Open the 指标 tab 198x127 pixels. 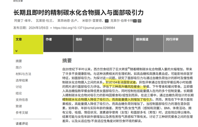[x=88, y=44]
